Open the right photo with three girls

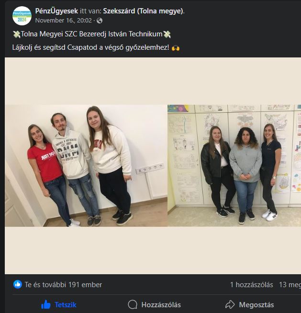tap(234, 166)
